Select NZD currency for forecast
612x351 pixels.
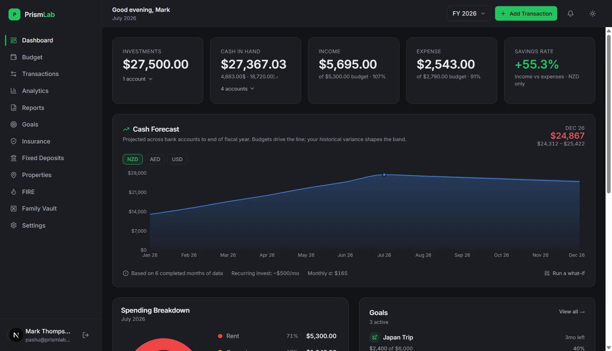133,159
